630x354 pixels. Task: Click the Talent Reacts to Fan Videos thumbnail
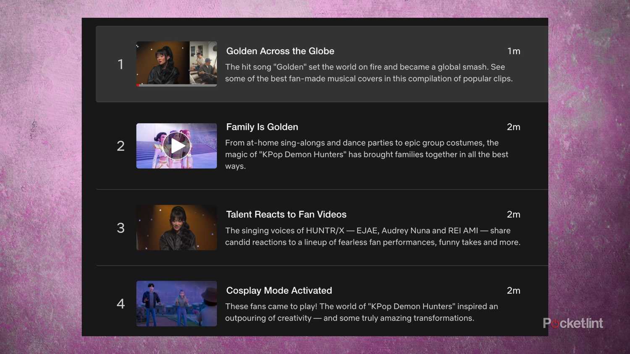point(176,227)
